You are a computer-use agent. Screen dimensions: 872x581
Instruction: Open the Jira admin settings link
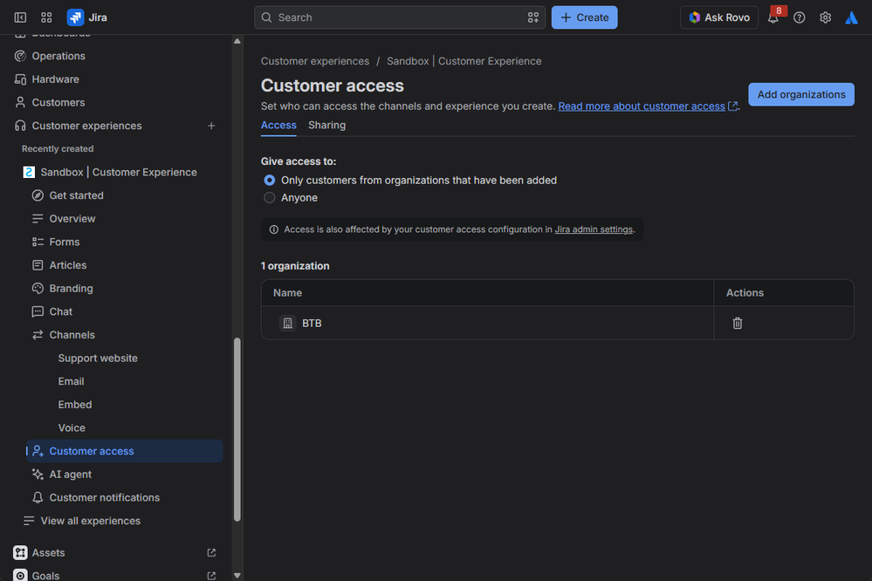594,229
